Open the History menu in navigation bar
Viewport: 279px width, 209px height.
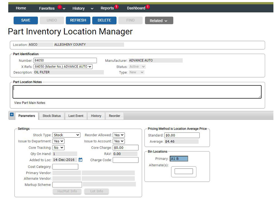click(83, 8)
